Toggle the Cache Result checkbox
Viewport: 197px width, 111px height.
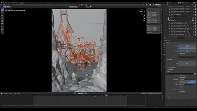(179, 77)
